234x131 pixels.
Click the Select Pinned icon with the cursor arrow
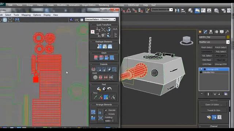[113, 97]
